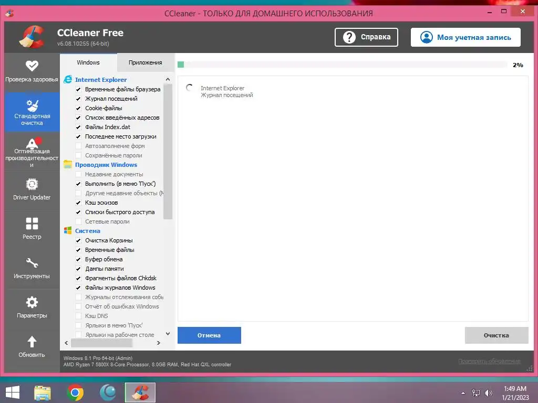Click the vertical scrollbar thumb in cleaner list

pos(168,152)
